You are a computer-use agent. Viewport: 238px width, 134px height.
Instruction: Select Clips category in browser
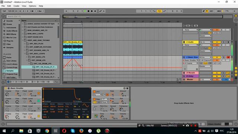(9, 44)
